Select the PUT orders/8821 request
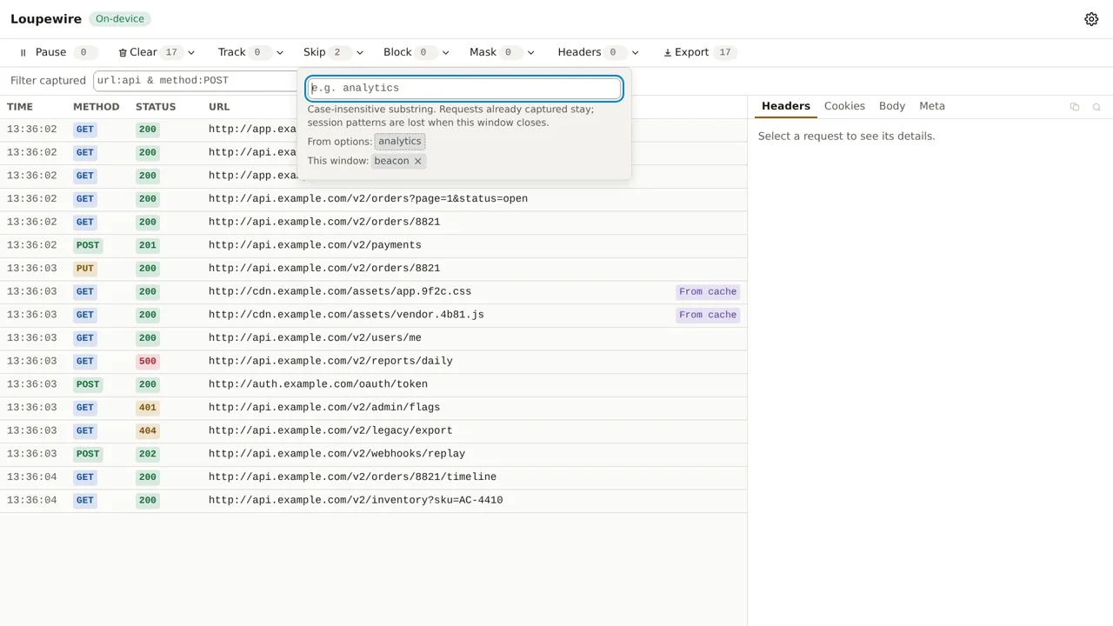 (373, 269)
